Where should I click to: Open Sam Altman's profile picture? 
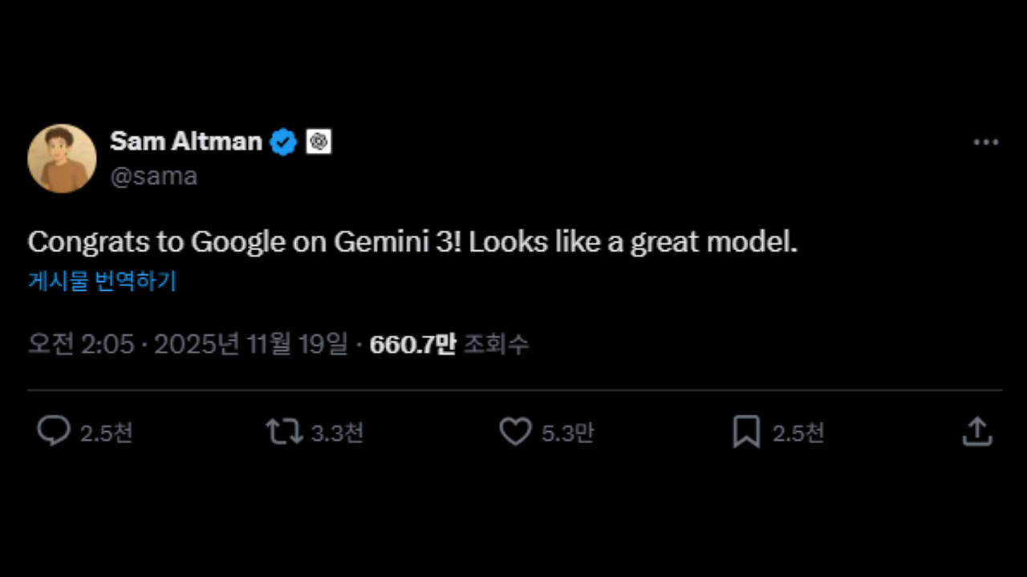pyautogui.click(x=62, y=158)
